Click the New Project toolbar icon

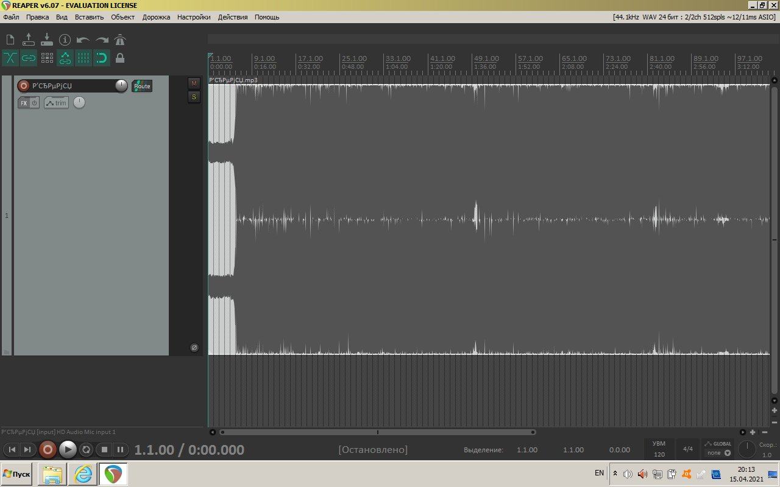tap(10, 40)
